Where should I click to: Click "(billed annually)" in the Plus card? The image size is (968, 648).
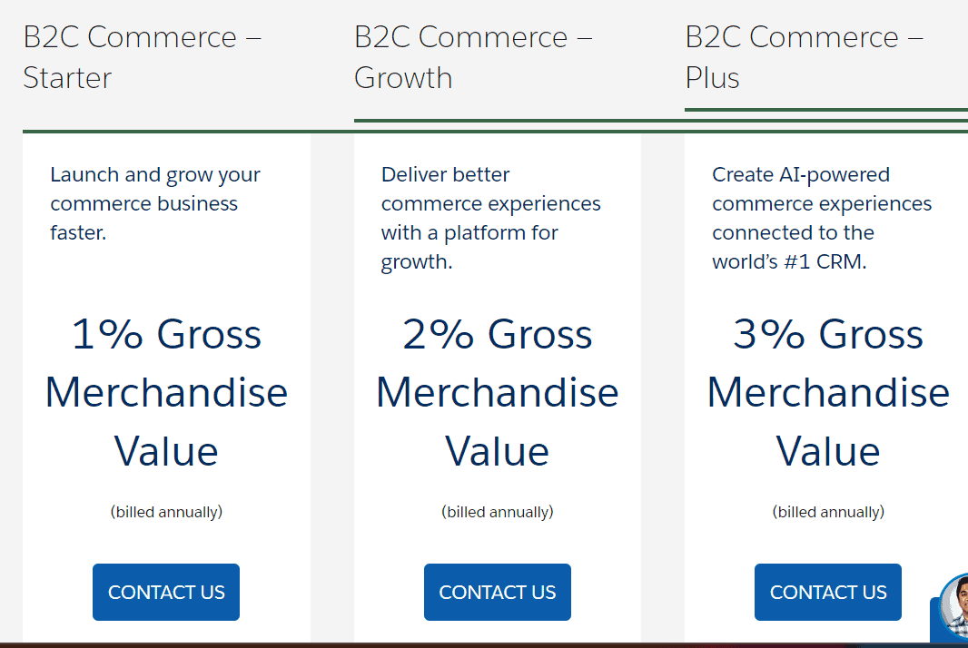point(828,512)
